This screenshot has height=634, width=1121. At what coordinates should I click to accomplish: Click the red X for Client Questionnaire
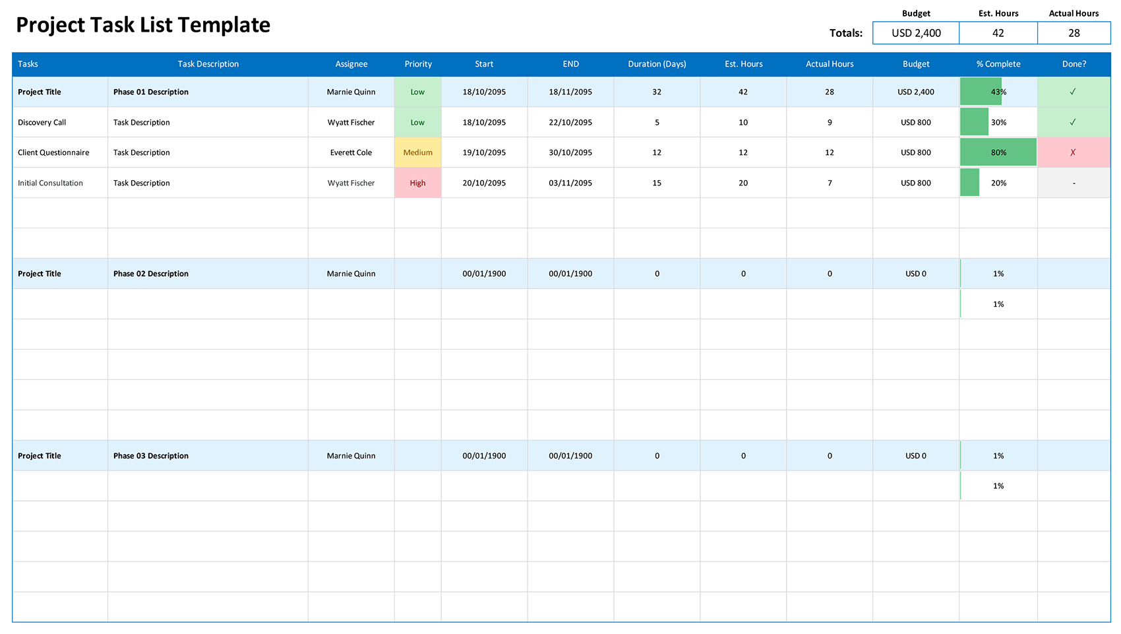click(x=1074, y=152)
